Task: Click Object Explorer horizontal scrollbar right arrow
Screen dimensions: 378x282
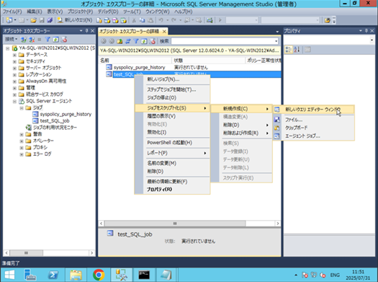Action: tap(92, 252)
